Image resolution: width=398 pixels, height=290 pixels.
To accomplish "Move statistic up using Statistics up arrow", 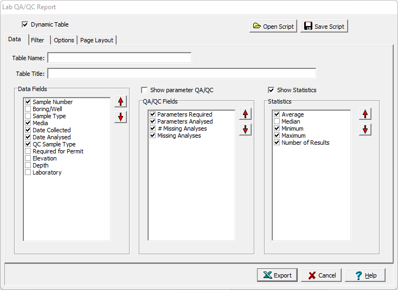I will [x=365, y=114].
